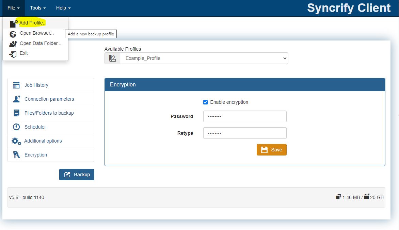Image resolution: width=399 pixels, height=230 pixels.
Task: Click the total quota folder icon
Action: coord(366,196)
